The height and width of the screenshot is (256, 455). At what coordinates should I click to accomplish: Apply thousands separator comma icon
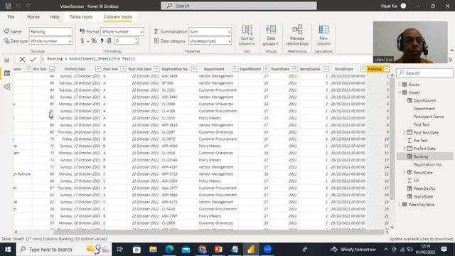(x=102, y=41)
